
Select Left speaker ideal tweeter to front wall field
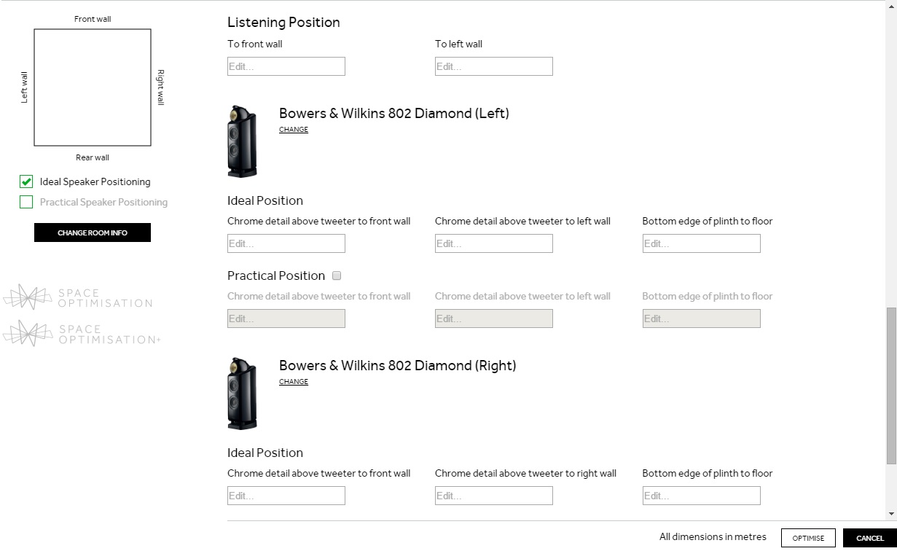286,243
